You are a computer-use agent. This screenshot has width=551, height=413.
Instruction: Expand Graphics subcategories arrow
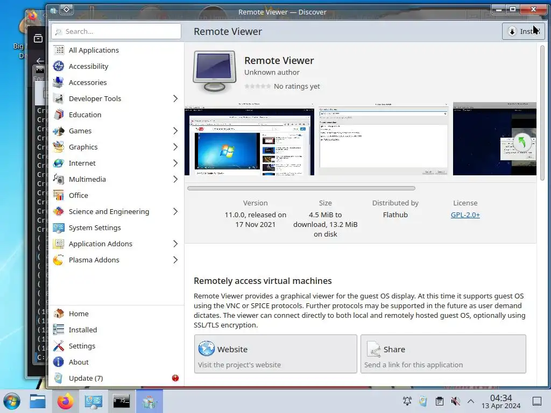coord(175,147)
